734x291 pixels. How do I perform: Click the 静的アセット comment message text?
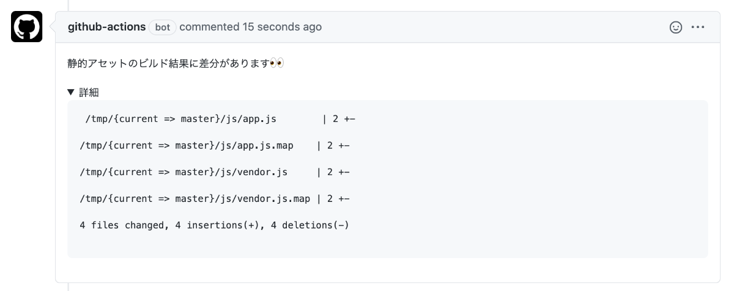(169, 63)
